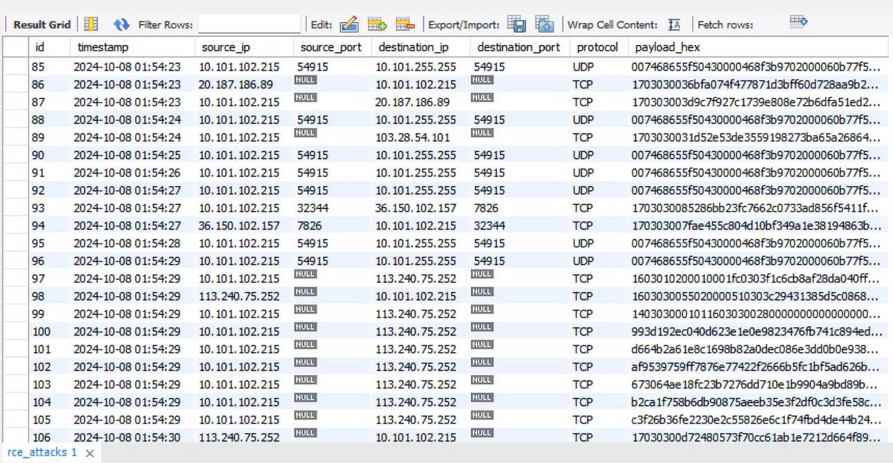Select source_ip cell 36.150.102.157
The height and width of the screenshot is (463, 893).
239,226
